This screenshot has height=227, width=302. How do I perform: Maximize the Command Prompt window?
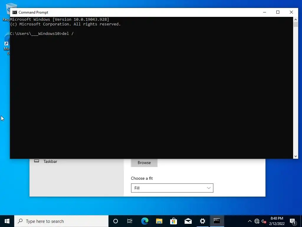[x=278, y=12]
